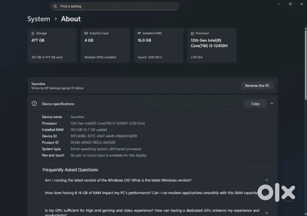Open the Storage 477 GB card
This screenshot has width=307, height=216.
tap(52, 45)
